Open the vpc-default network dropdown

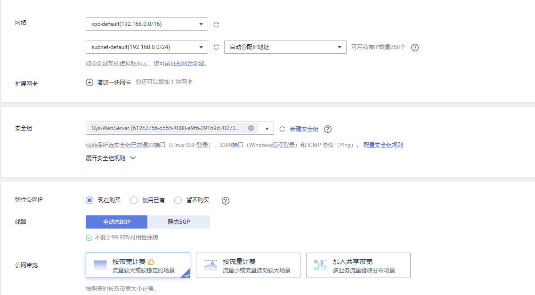point(147,24)
